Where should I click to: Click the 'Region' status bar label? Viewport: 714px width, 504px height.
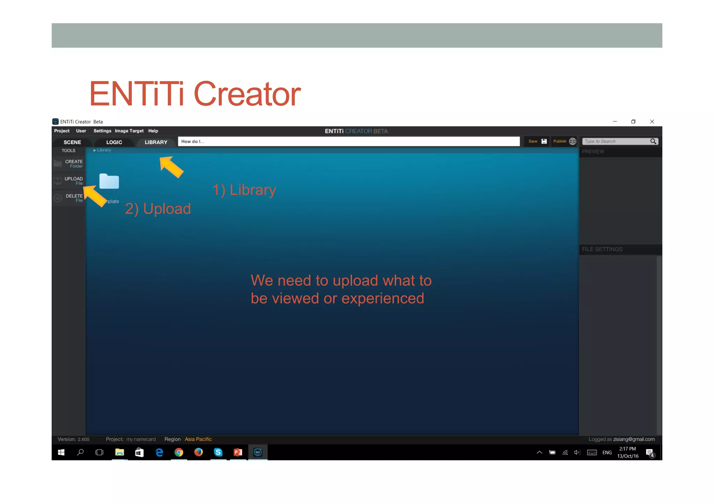point(172,439)
